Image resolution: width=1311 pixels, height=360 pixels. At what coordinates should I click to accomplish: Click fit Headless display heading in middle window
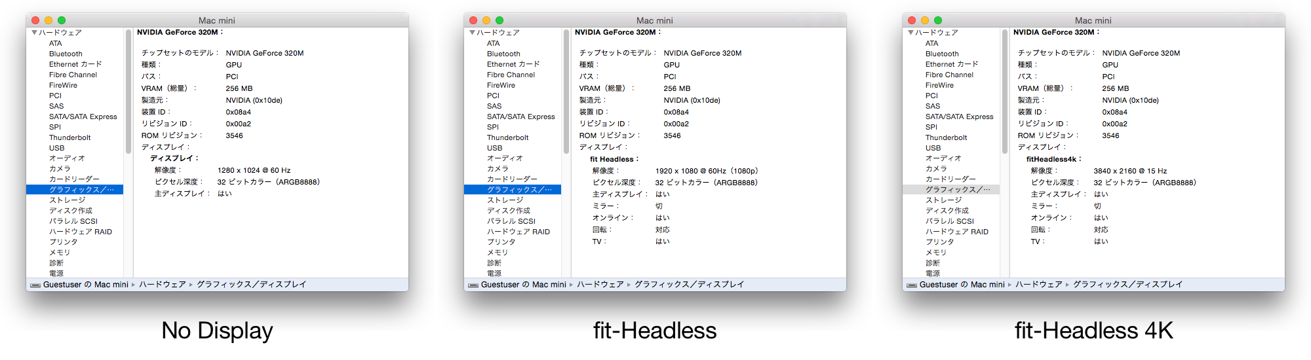[x=614, y=159]
